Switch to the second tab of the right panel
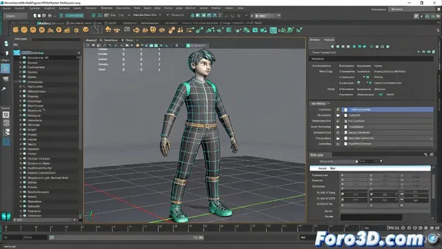The height and width of the screenshot is (249, 442). point(329,40)
